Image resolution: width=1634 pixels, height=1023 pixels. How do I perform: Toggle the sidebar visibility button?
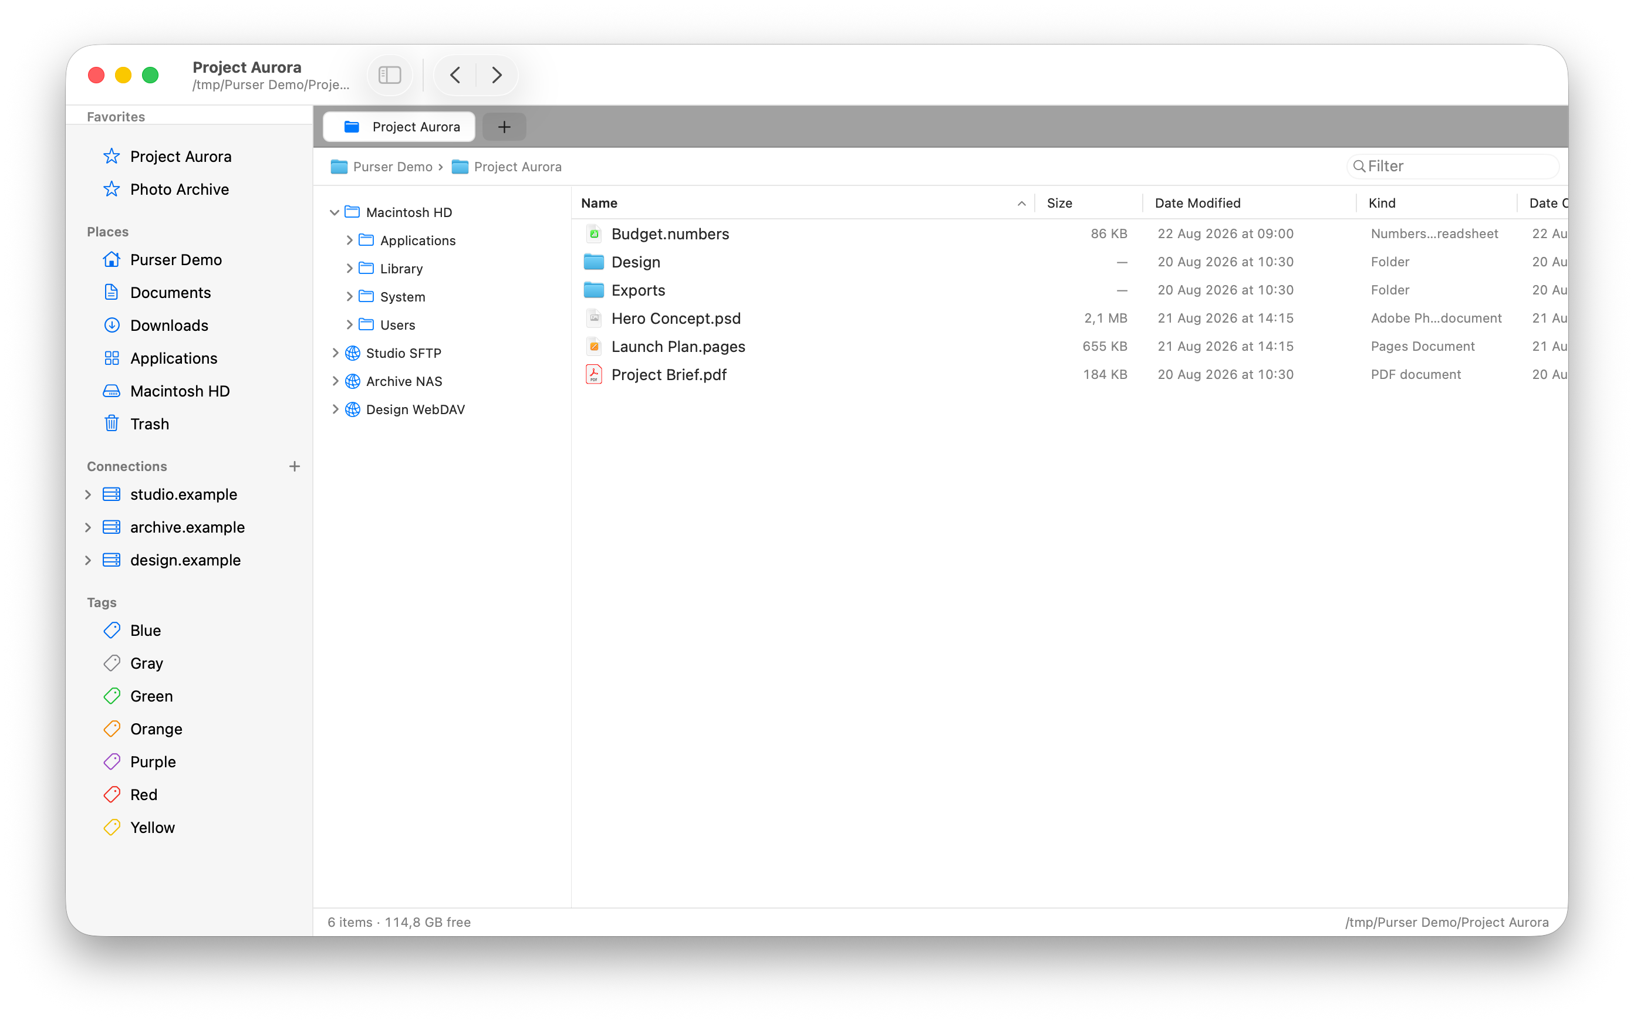point(389,74)
